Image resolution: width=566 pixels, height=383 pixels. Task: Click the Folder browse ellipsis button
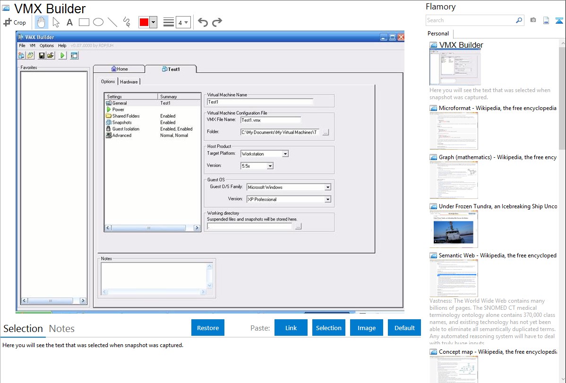click(326, 133)
